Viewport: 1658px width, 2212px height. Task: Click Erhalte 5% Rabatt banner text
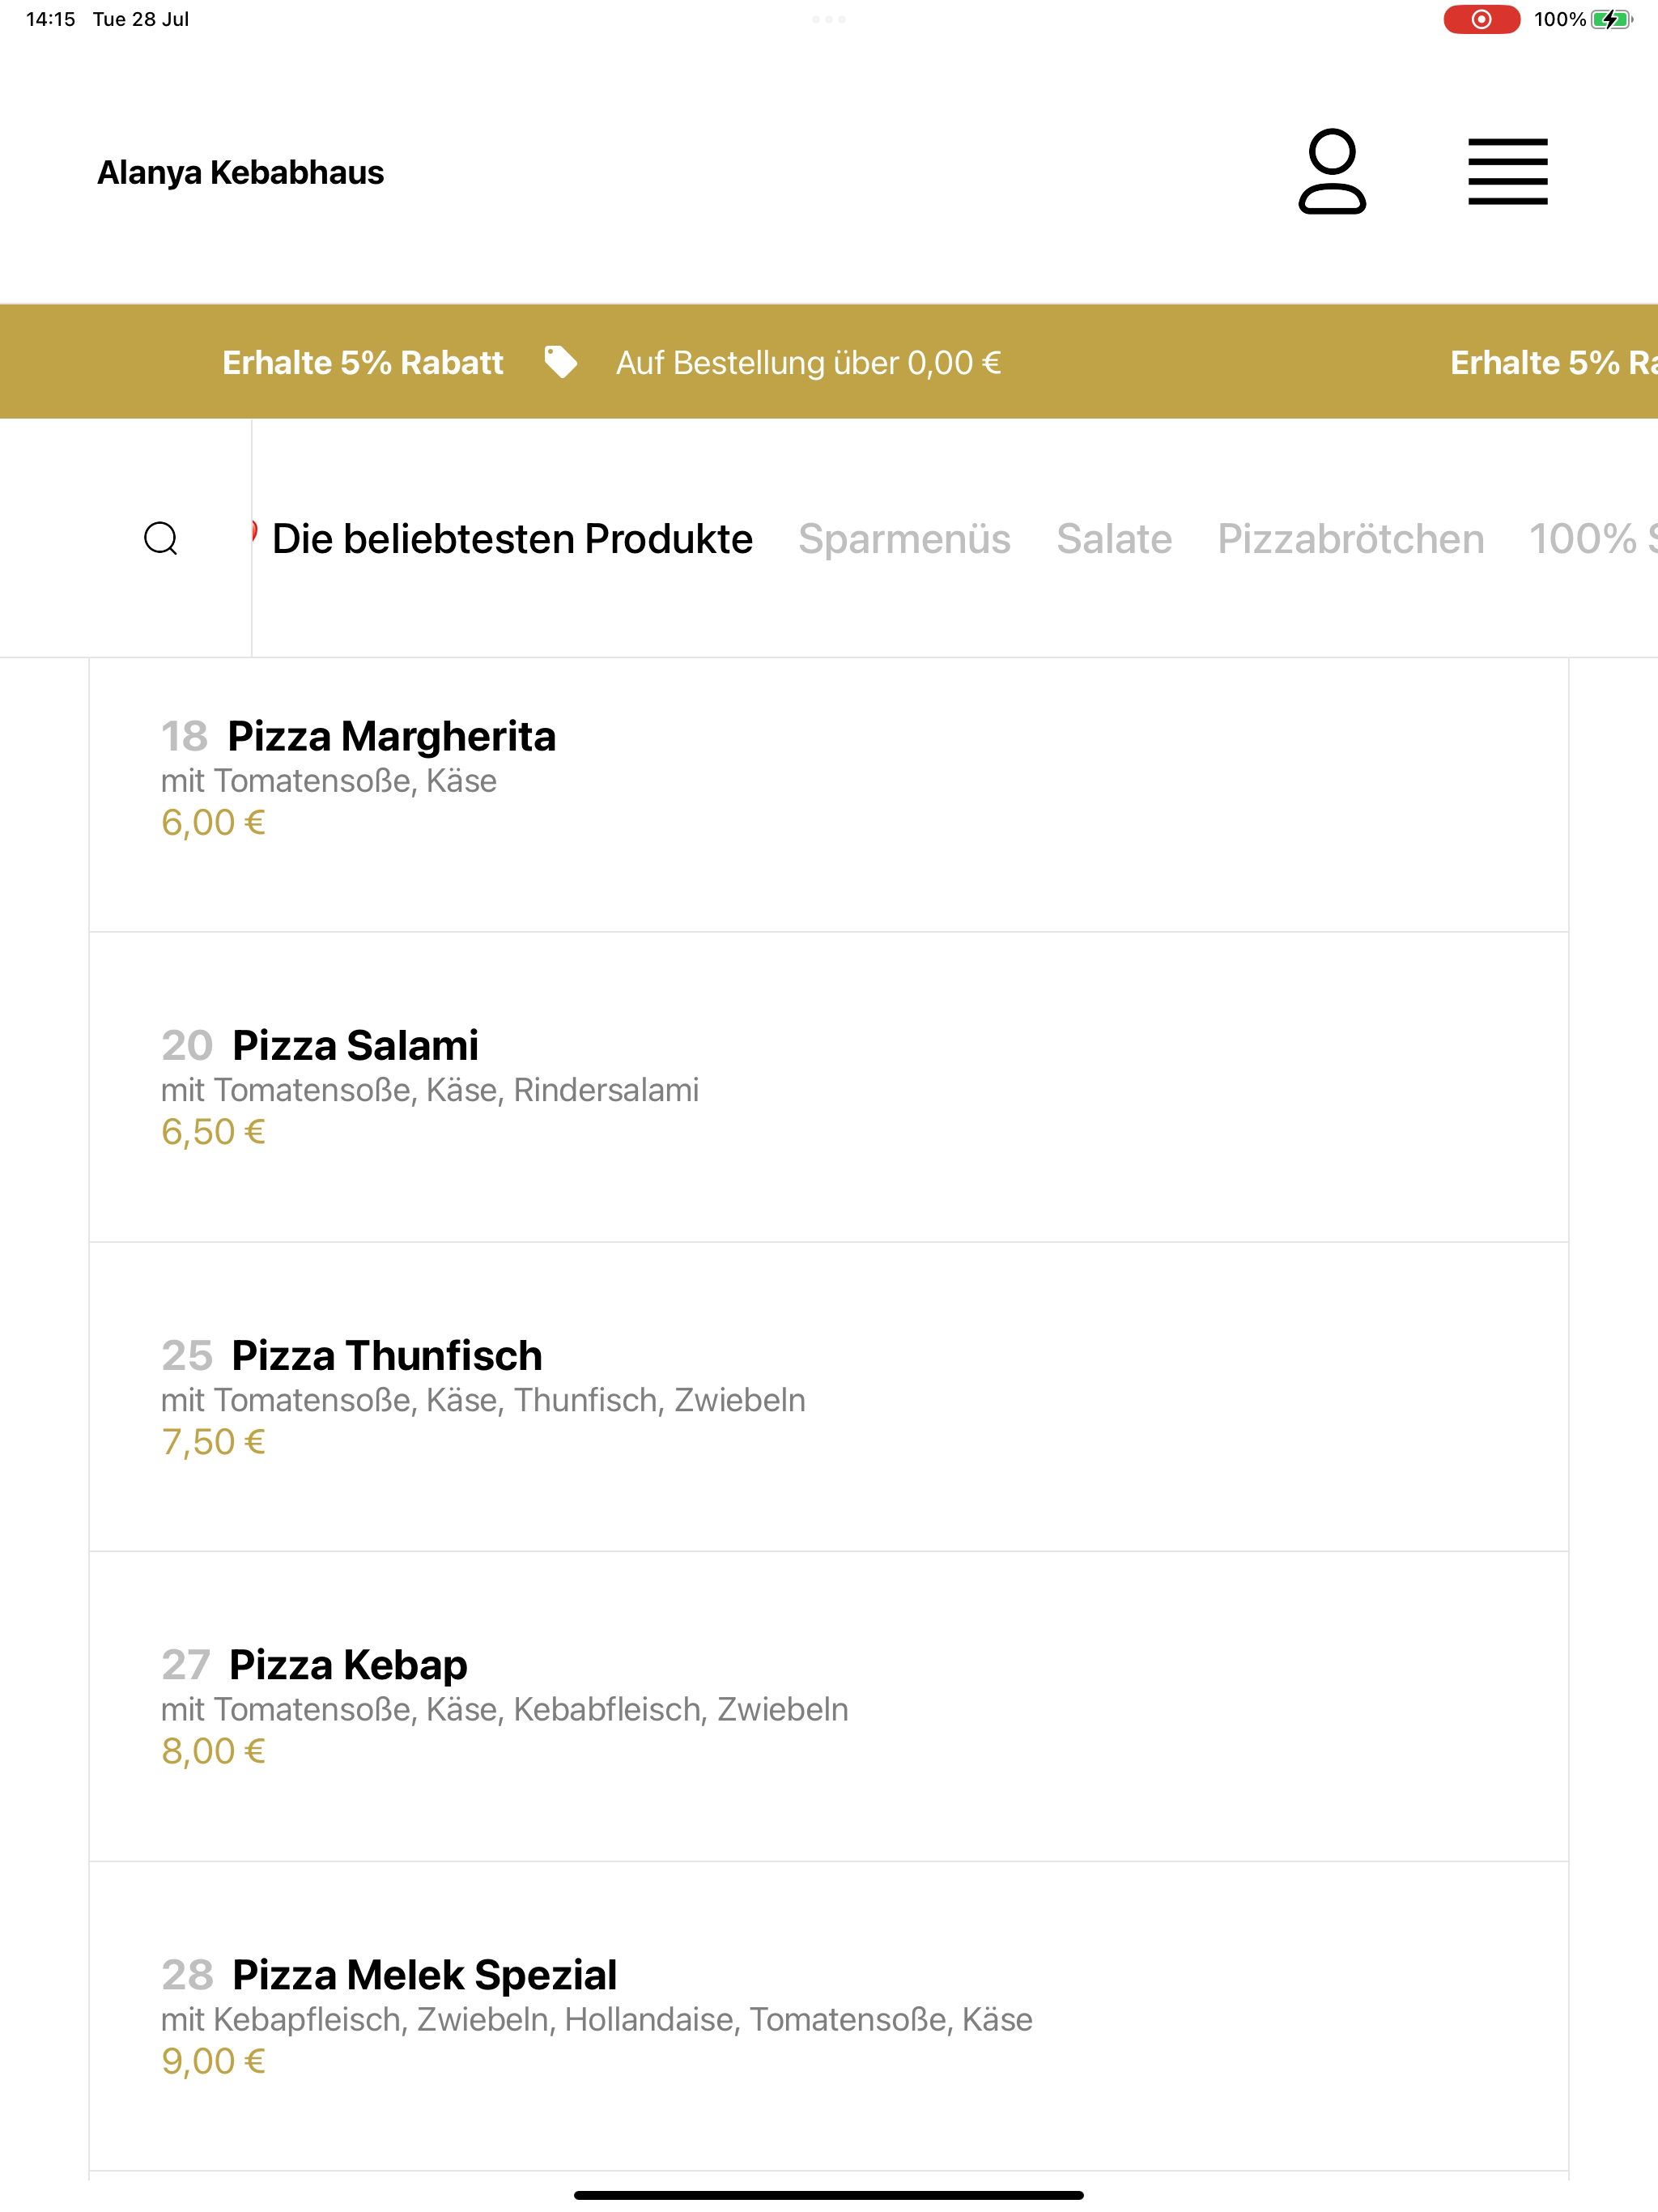(362, 362)
